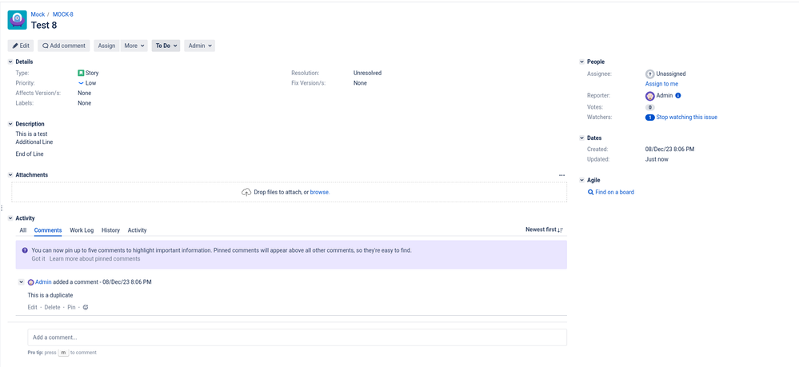Click the Story issue type icon

[x=81, y=73]
